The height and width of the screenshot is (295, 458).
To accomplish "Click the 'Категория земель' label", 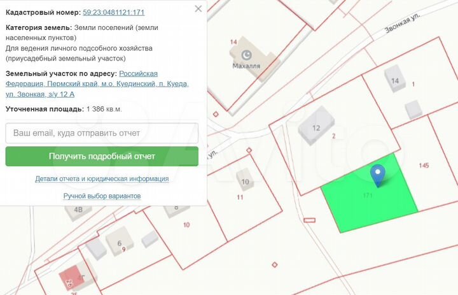I will point(39,27).
